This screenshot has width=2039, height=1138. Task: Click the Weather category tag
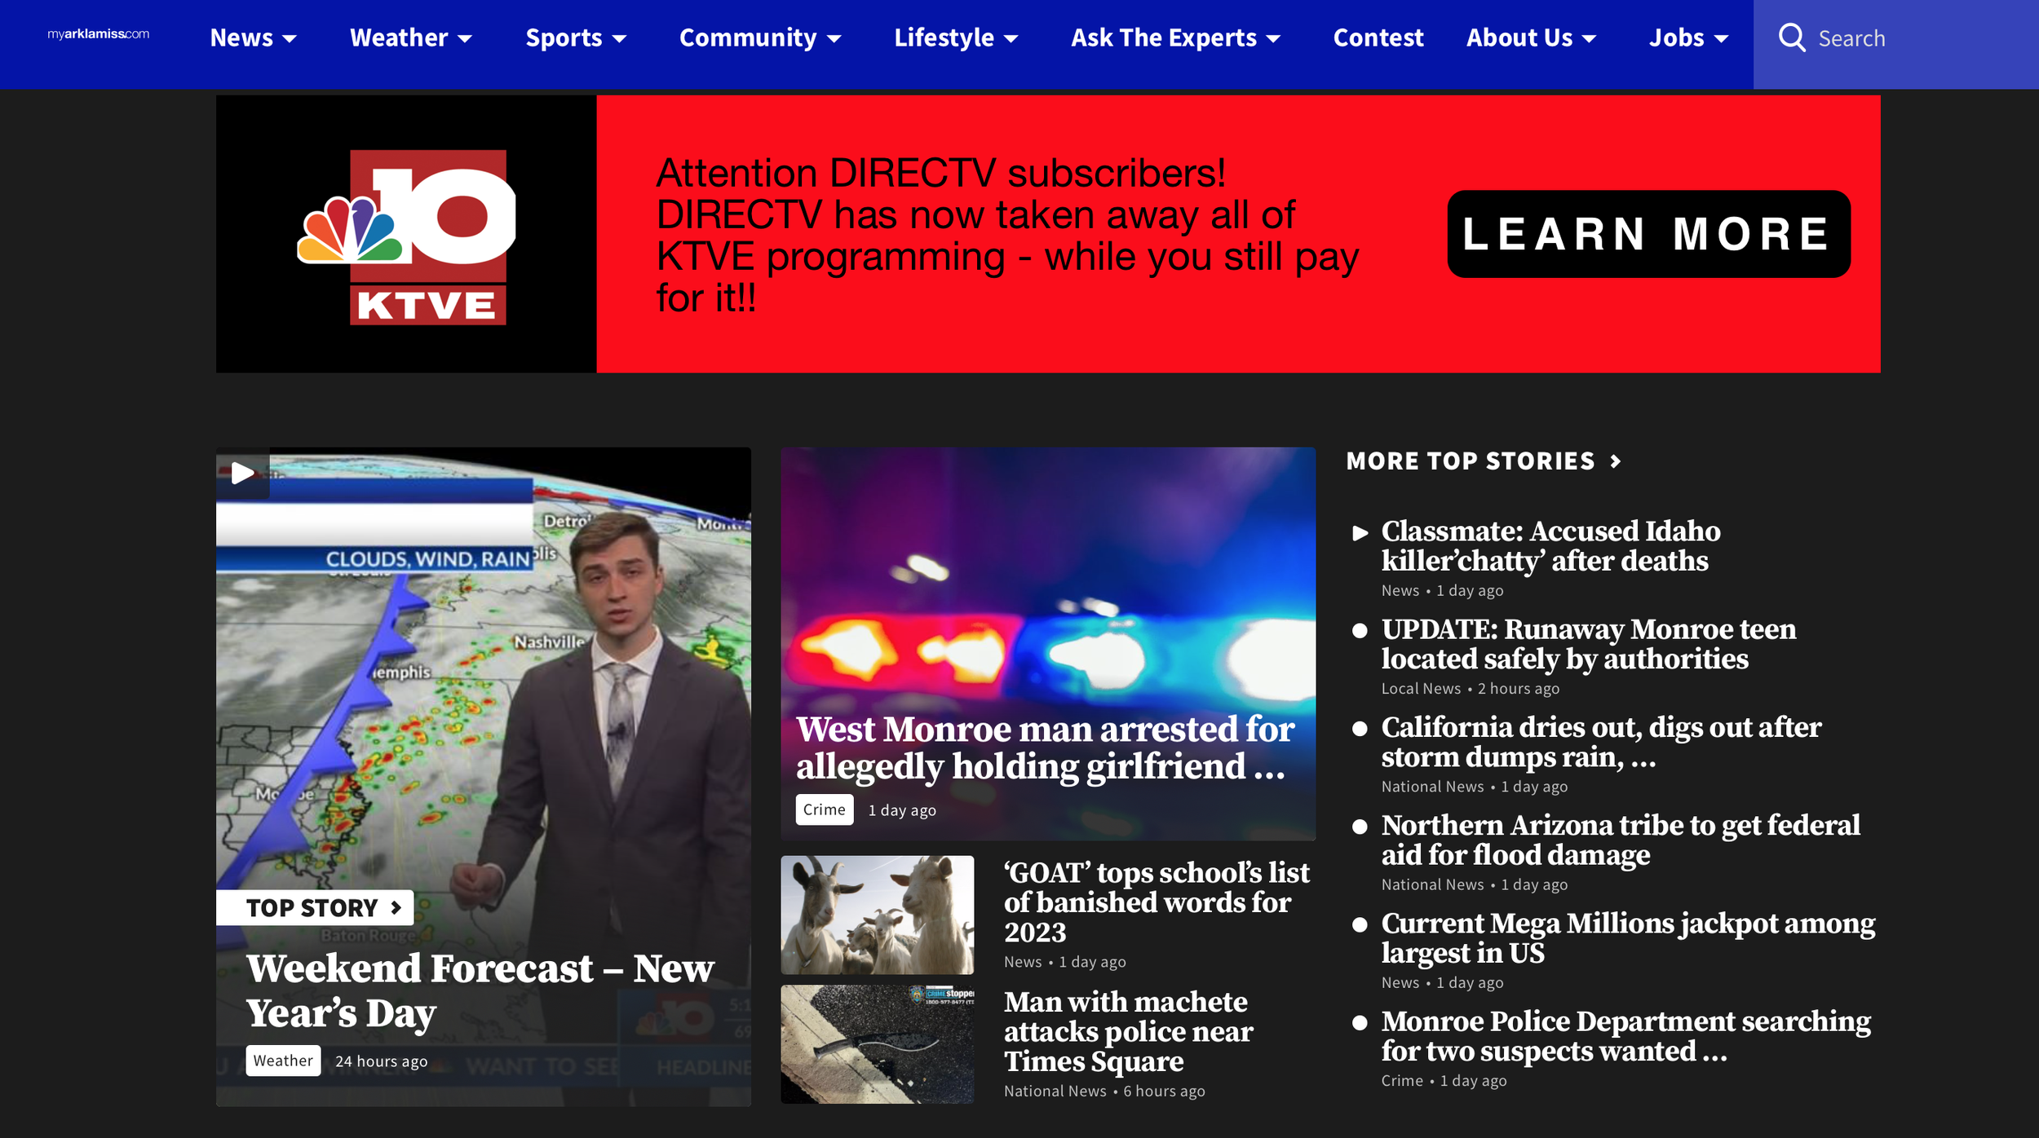(283, 1061)
